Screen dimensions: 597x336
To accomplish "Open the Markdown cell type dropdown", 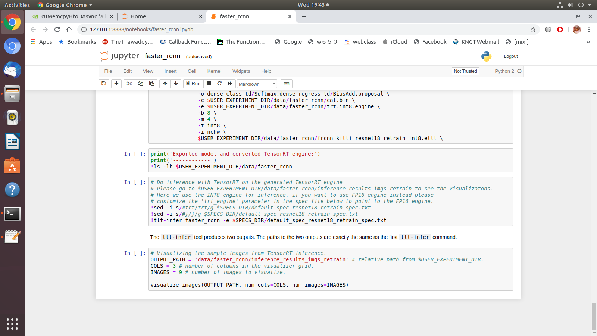I will tap(257, 83).
